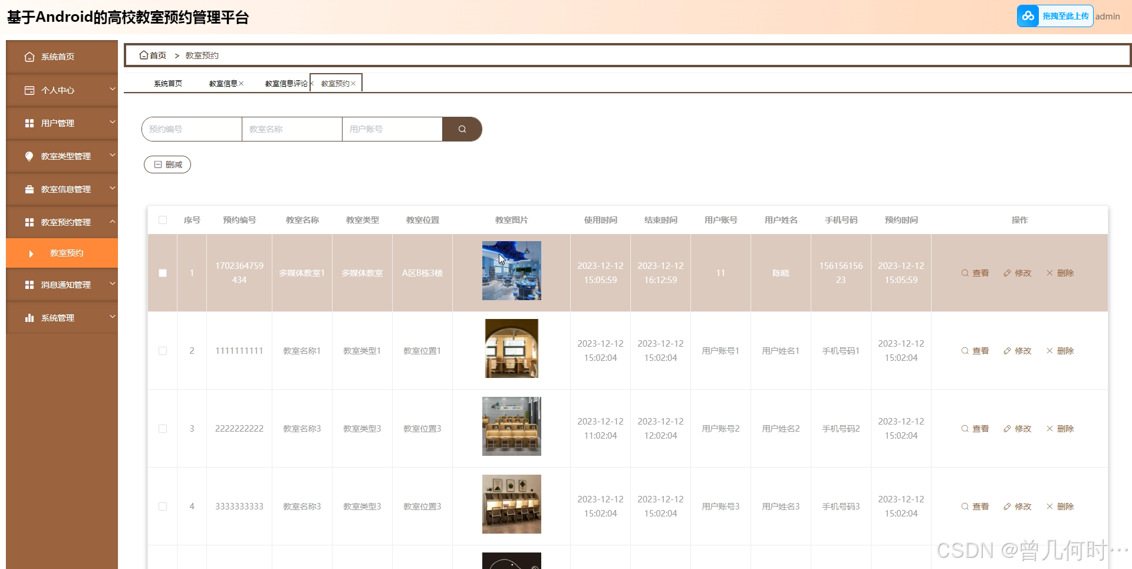This screenshot has height=569, width=1132.
Task: Tick the checkbox on row 3
Action: 163,429
